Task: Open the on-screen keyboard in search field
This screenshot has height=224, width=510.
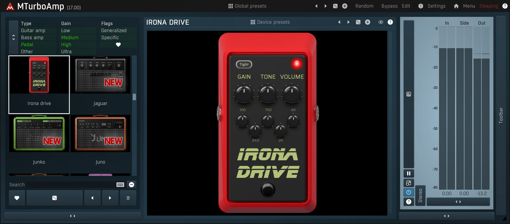Action: (x=120, y=185)
